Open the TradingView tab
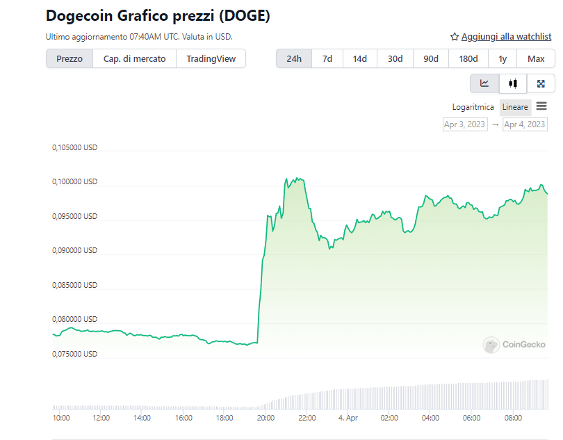The image size is (563, 440). click(211, 58)
